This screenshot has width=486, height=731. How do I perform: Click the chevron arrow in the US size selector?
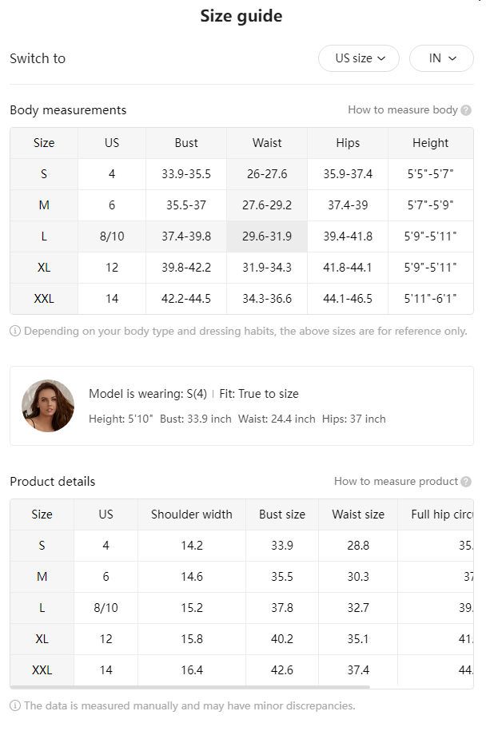381,58
